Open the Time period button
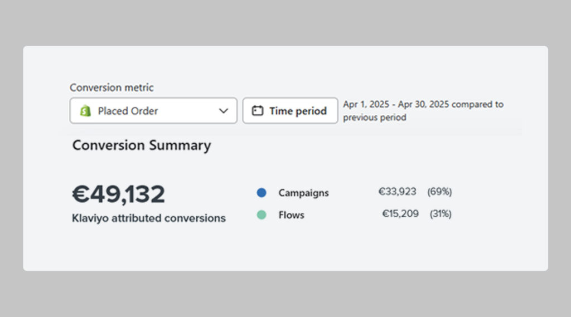Screen dimensions: 571x317 pyautogui.click(x=290, y=111)
